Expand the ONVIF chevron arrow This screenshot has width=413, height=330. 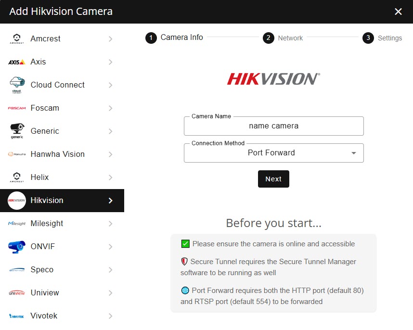pyautogui.click(x=111, y=247)
